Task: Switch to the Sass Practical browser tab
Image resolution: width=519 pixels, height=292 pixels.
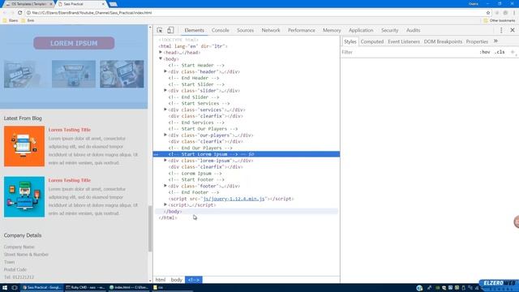Action: (x=81, y=4)
